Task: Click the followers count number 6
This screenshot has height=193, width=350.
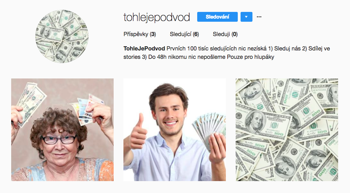Action: click(x=196, y=34)
